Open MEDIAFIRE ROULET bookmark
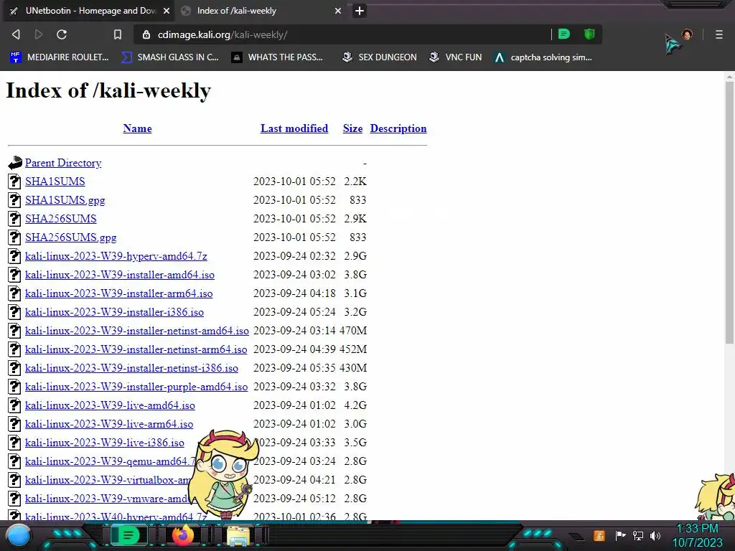This screenshot has width=735, height=551. (x=60, y=57)
